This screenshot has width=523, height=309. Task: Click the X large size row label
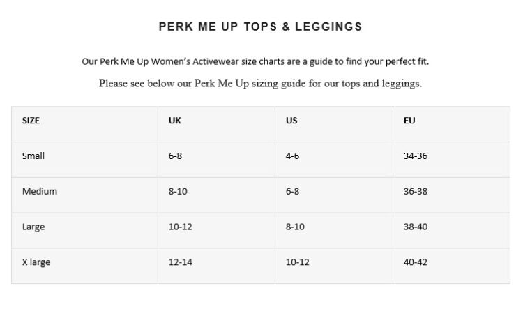pyautogui.click(x=36, y=262)
